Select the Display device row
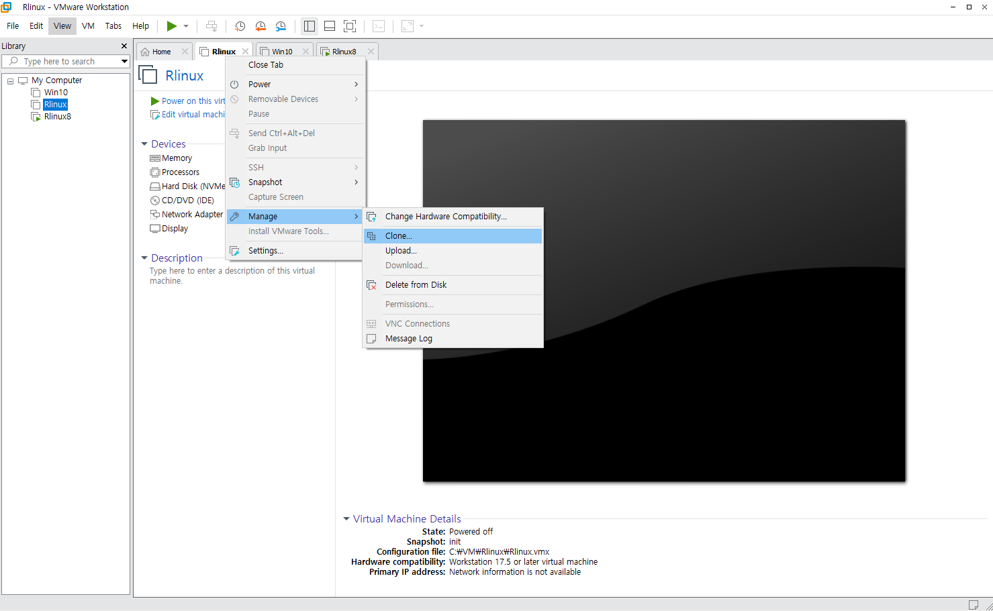 pyautogui.click(x=169, y=229)
